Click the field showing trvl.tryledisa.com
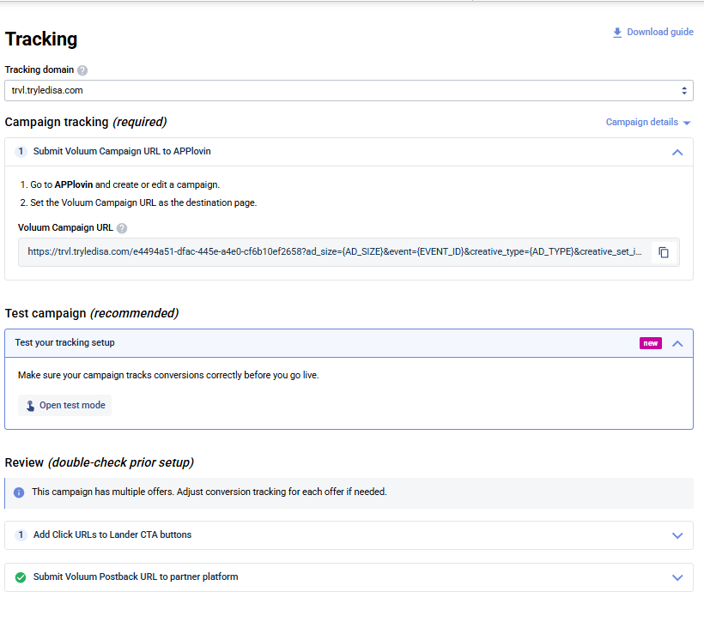This screenshot has width=704, height=634. pos(343,90)
